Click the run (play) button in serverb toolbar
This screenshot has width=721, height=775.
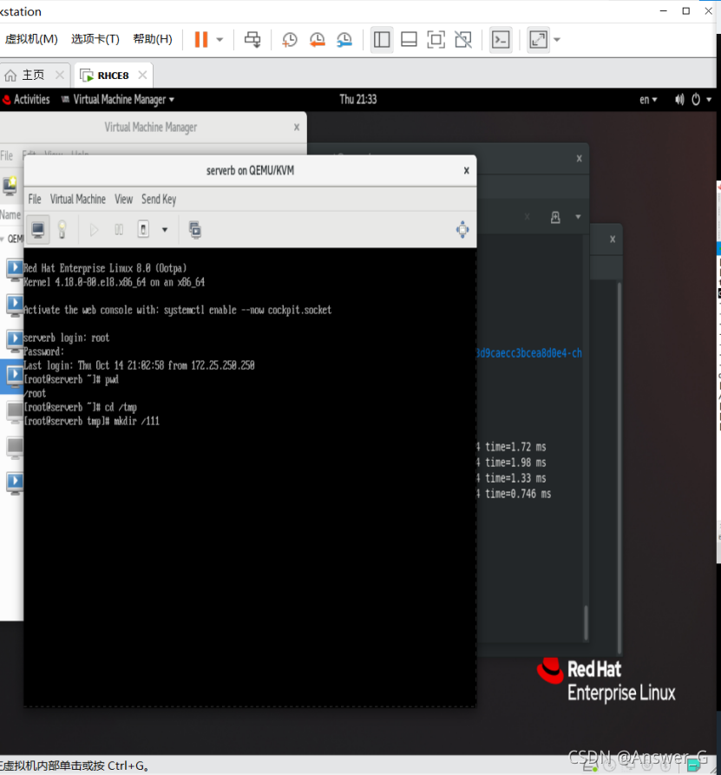pos(94,230)
